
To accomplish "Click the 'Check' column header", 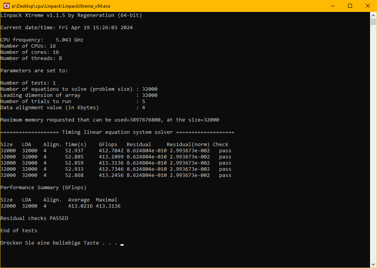I will [x=221, y=145].
